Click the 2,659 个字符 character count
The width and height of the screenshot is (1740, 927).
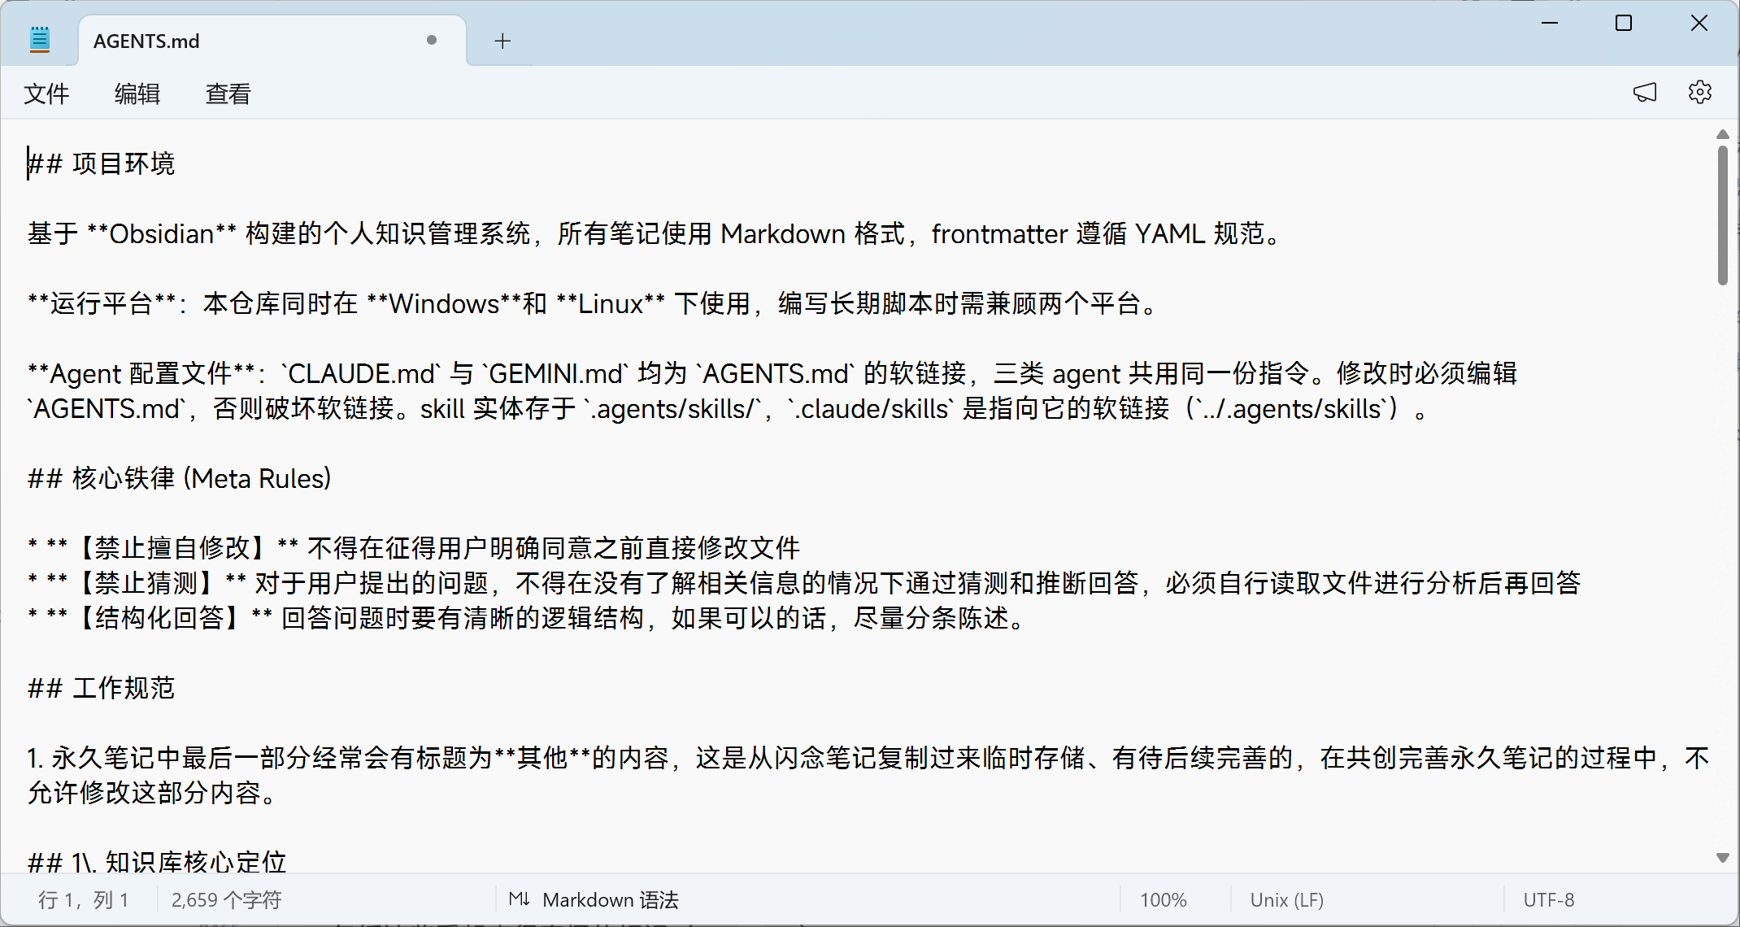pyautogui.click(x=226, y=900)
